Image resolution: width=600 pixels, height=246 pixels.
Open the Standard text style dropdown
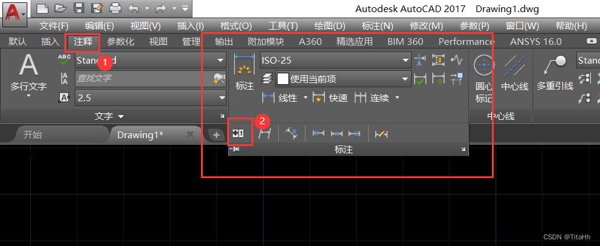[x=151, y=60]
